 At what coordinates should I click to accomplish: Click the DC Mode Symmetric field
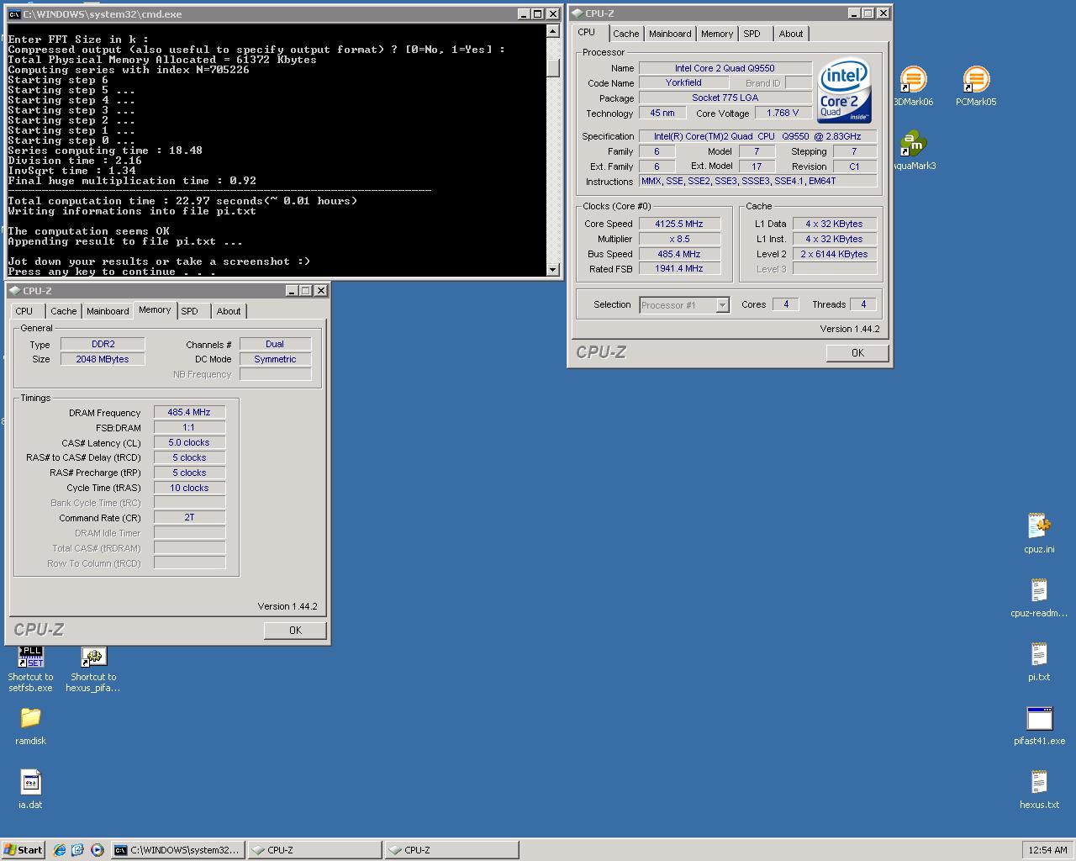(x=275, y=359)
